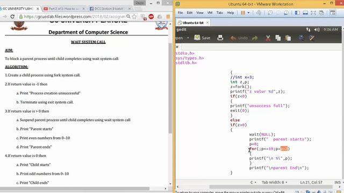Click the Copy icon in gedit toolbar
Image resolution: width=344 pixels, height=193 pixels.
coord(278,38)
